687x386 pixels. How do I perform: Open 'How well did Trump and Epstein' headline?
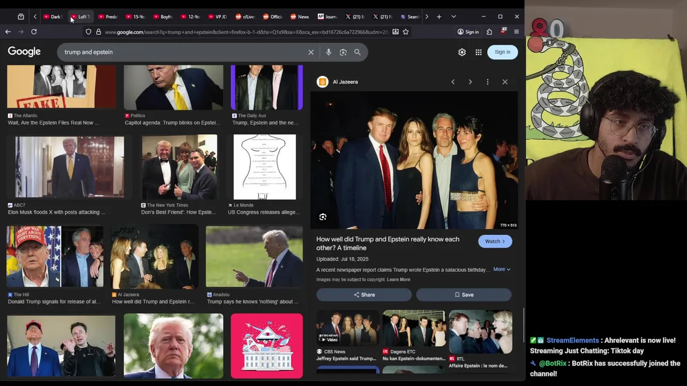point(388,243)
